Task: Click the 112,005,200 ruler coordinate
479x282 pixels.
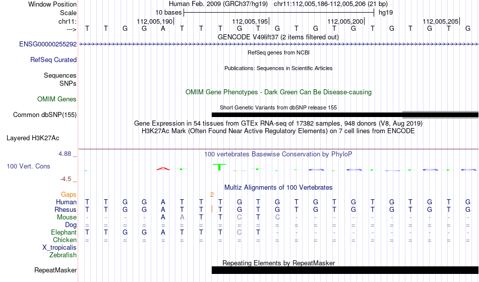Action: click(x=345, y=21)
